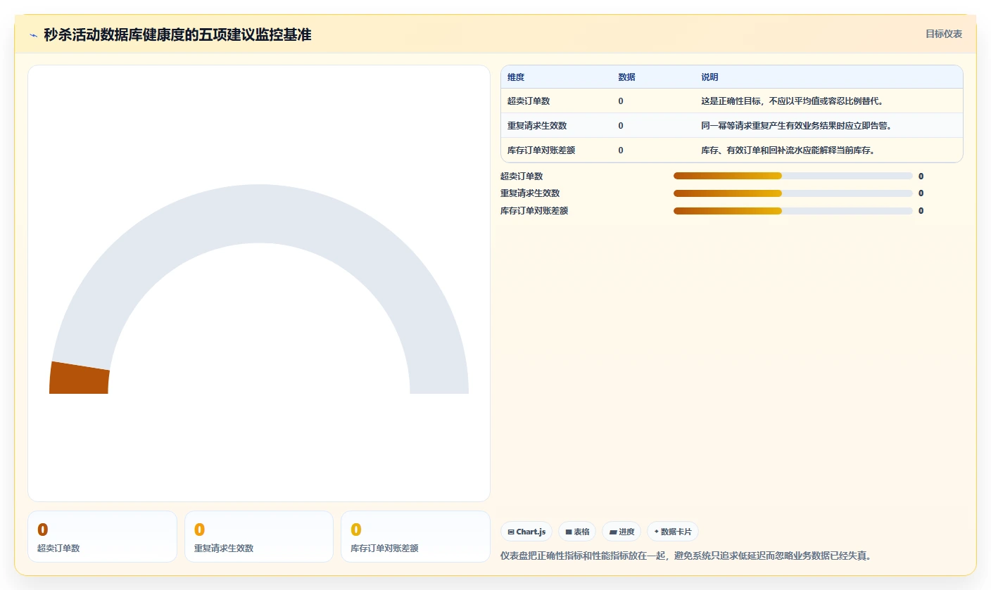The width and height of the screenshot is (991, 590).
Task: Click the value 0 after the 超卖订单数 progress bar
Action: pyautogui.click(x=921, y=176)
